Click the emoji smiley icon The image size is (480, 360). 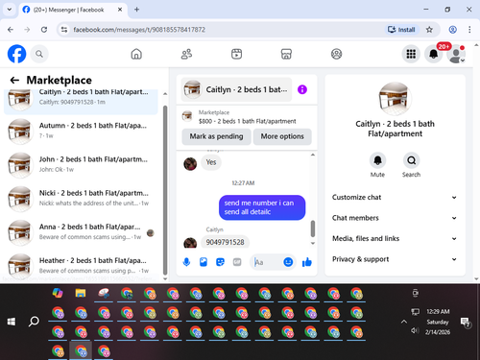coord(288,262)
